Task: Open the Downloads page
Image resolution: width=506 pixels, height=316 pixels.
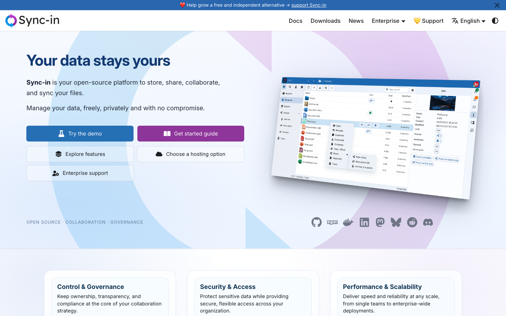Action: pyautogui.click(x=325, y=21)
